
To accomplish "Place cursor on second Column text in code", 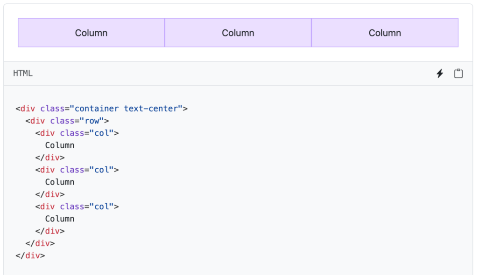I will pyautogui.click(x=60, y=182).
